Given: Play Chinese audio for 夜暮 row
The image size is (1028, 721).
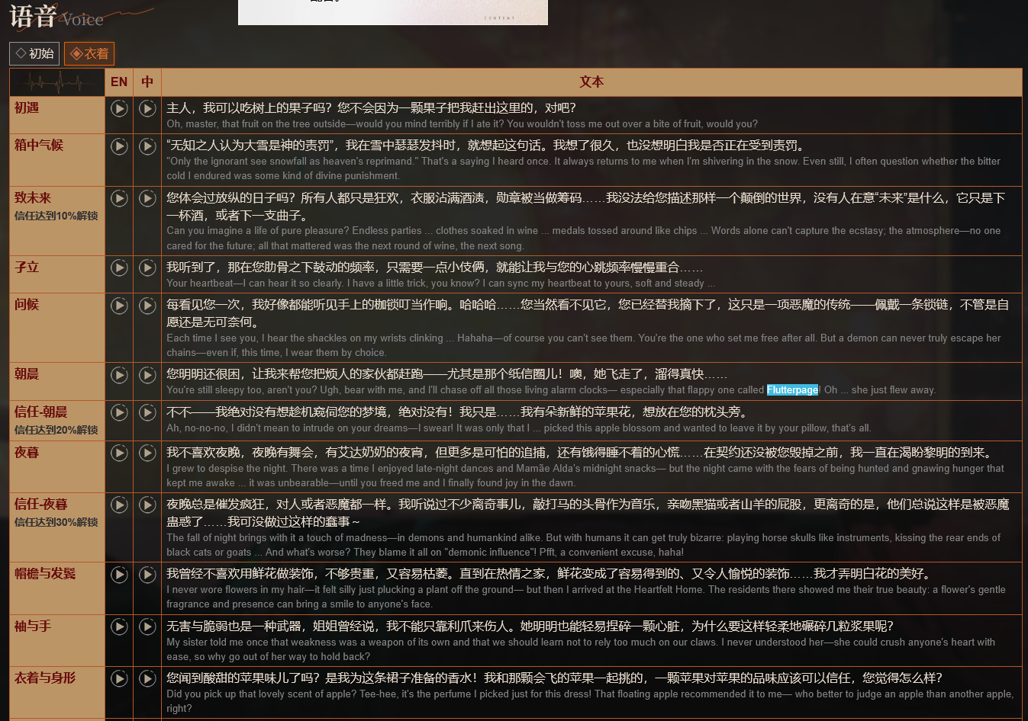Looking at the screenshot, I should click(x=147, y=453).
